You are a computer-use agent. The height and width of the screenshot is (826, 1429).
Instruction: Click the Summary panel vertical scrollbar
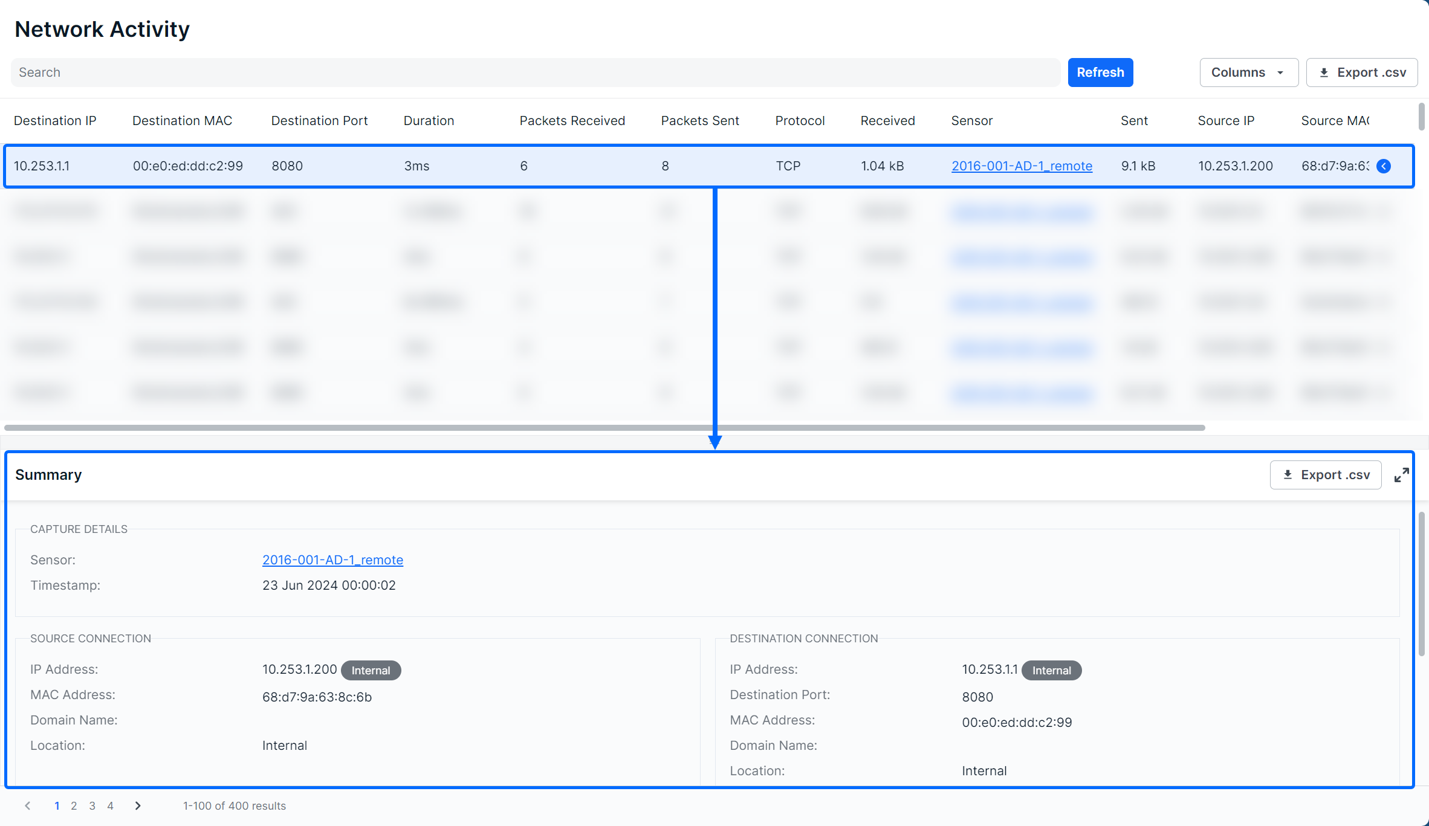pyautogui.click(x=1422, y=583)
